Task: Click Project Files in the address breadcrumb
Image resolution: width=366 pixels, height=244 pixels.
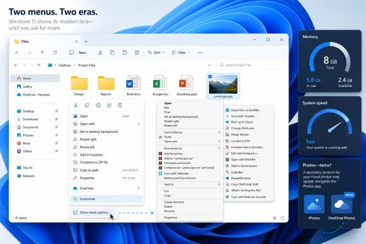Action: [x=87, y=65]
